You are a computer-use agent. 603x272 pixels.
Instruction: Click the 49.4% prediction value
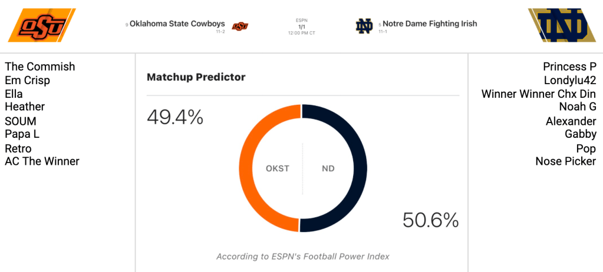[175, 118]
